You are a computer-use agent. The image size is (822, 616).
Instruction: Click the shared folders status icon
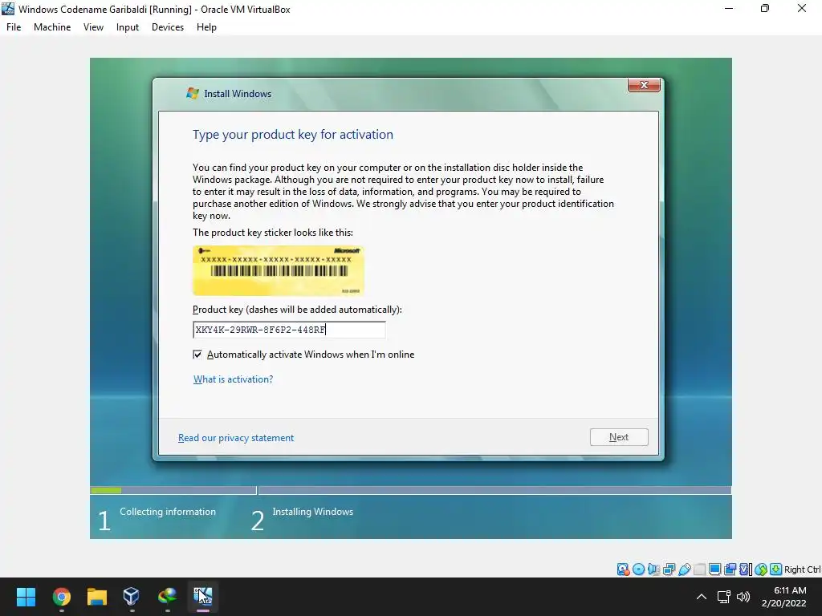(x=699, y=569)
